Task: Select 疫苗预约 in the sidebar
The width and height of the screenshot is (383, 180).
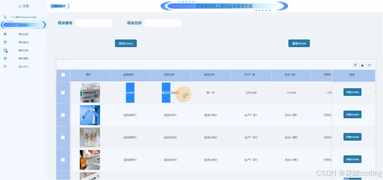Action: pyautogui.click(x=24, y=25)
